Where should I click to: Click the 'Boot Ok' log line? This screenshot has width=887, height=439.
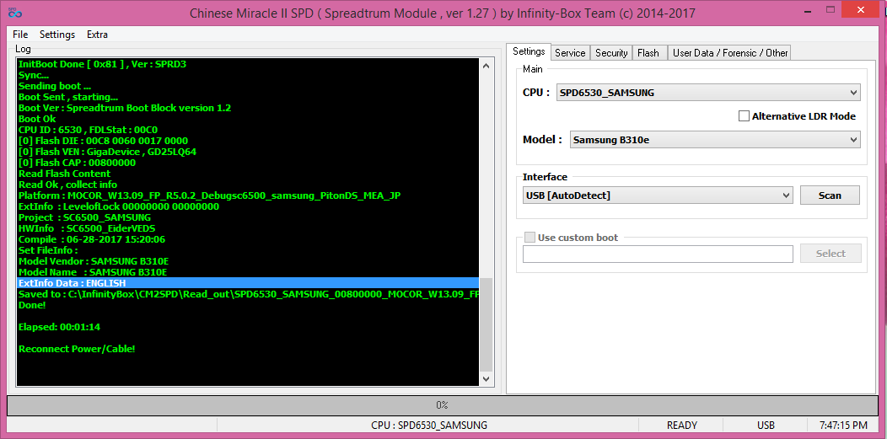[37, 119]
